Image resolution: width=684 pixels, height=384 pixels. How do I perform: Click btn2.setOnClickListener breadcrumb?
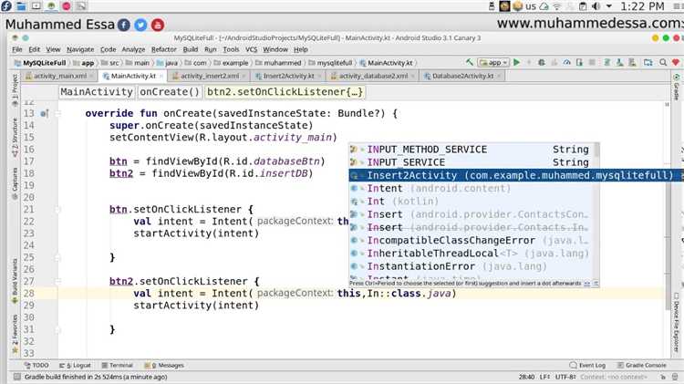[284, 91]
